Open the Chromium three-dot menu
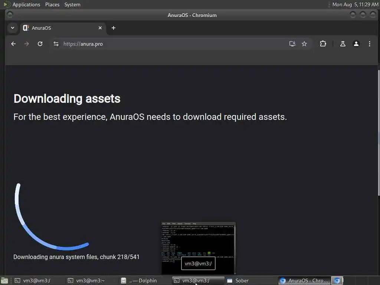The height and width of the screenshot is (285, 380). [x=369, y=44]
